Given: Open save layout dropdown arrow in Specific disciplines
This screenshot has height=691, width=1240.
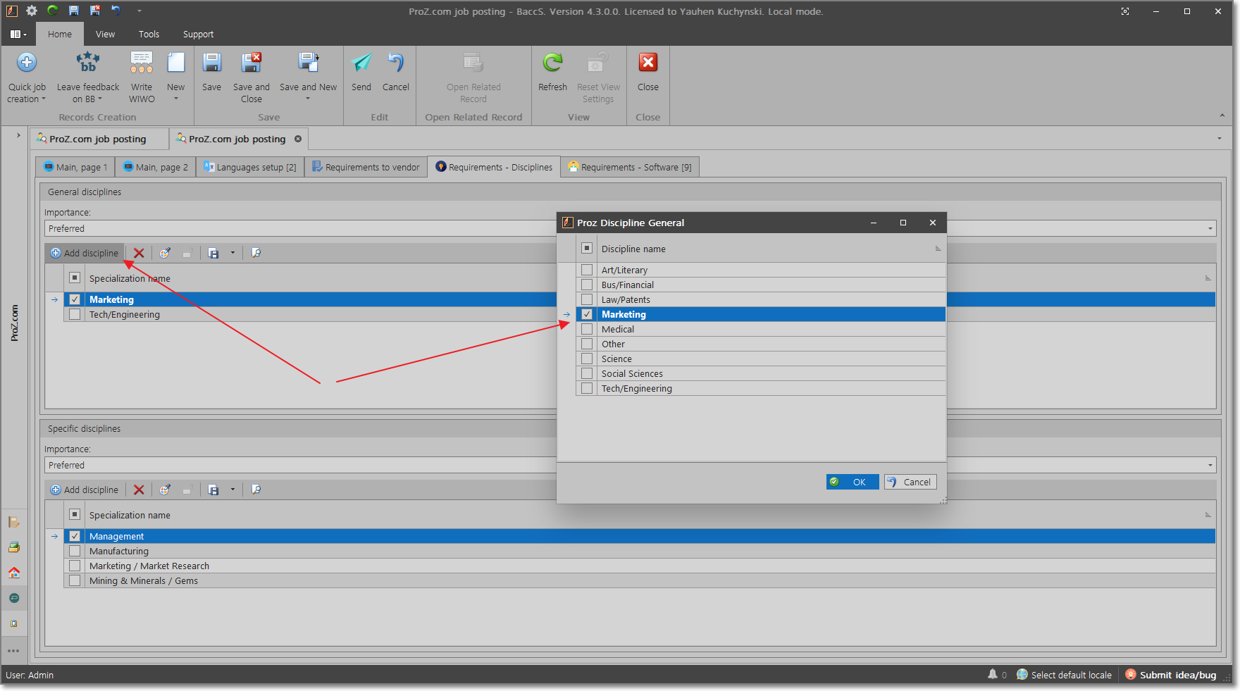Looking at the screenshot, I should click(x=232, y=490).
